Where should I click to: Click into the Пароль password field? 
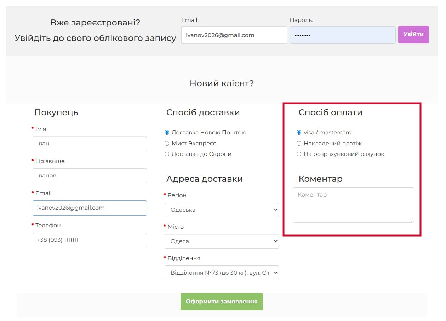342,35
